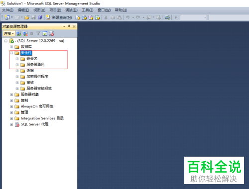
Task: Click the Paste icon in toolbar
Action: (x=119, y=17)
